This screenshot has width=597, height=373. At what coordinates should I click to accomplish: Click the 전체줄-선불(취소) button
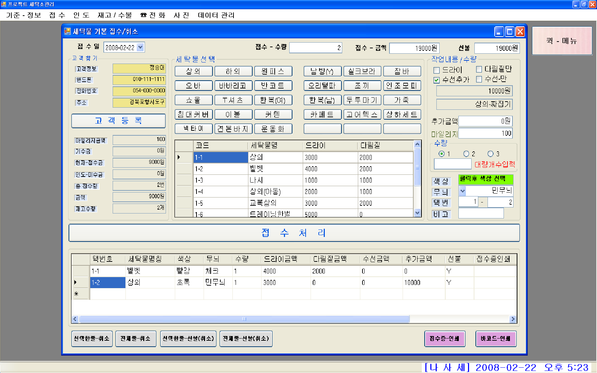246,339
